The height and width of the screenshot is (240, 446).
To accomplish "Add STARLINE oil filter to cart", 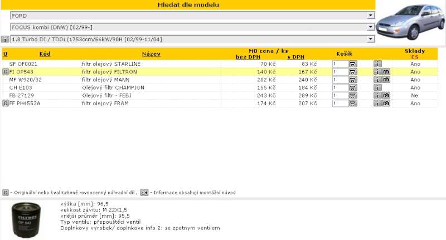I will click(353, 64).
